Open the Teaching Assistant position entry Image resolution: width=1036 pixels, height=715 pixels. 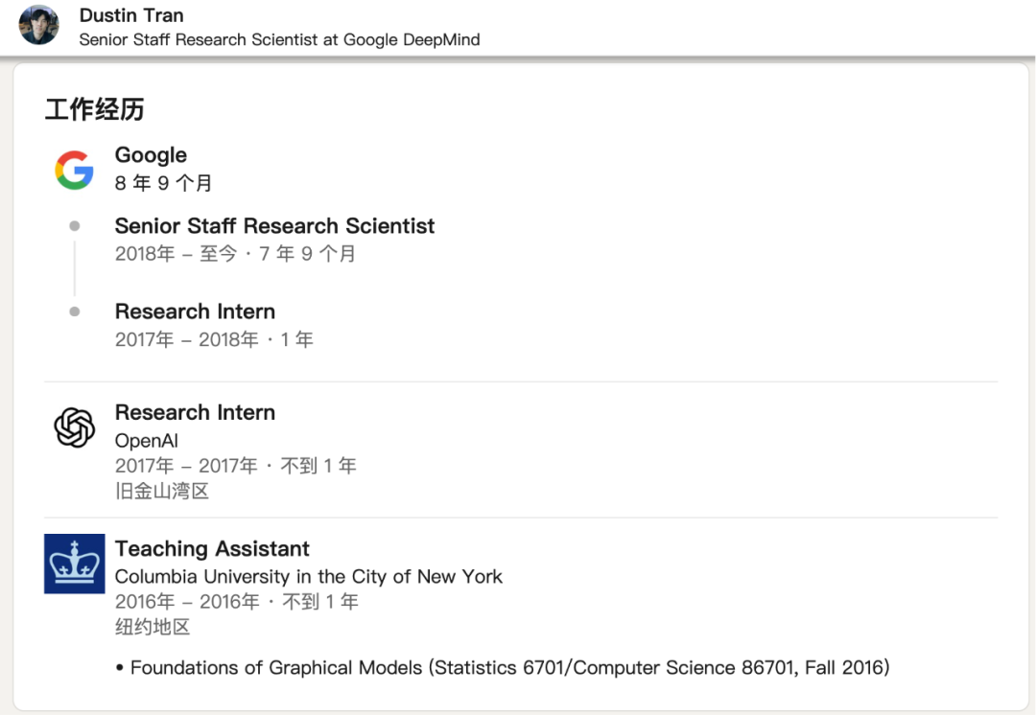pos(212,549)
